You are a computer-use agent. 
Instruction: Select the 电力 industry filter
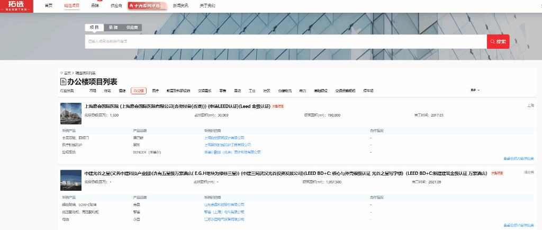[x=302, y=91]
